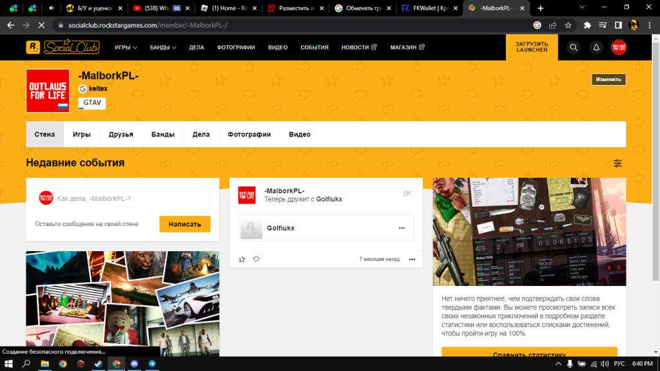Open the GTA V stats artwork image
660x371 pixels.
(x=529, y=232)
